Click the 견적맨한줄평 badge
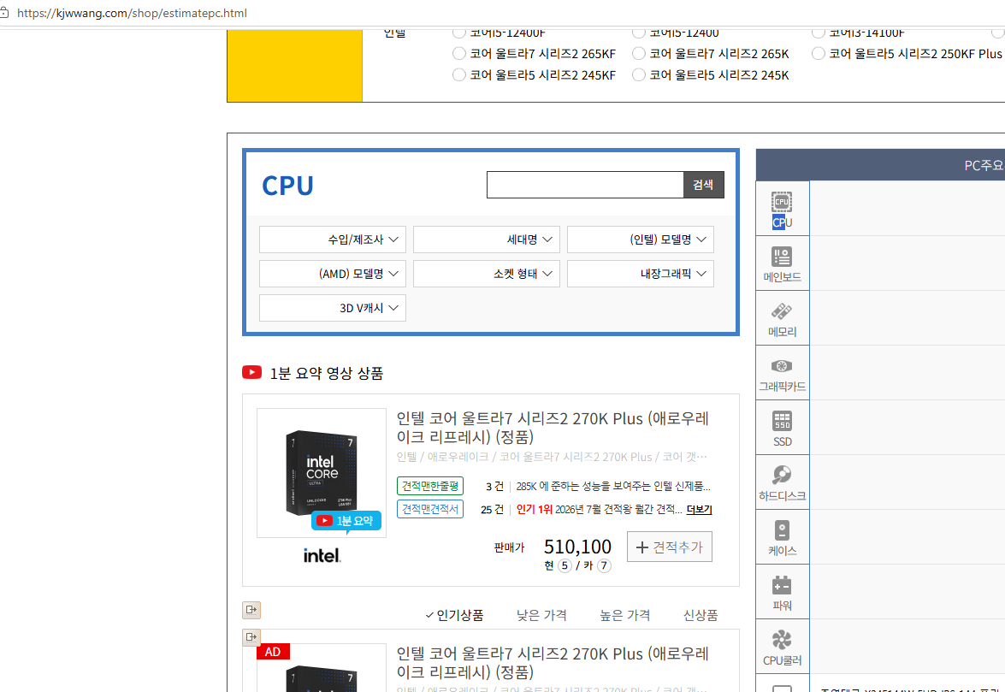Viewport: 1005px width, 692px height. pos(430,487)
